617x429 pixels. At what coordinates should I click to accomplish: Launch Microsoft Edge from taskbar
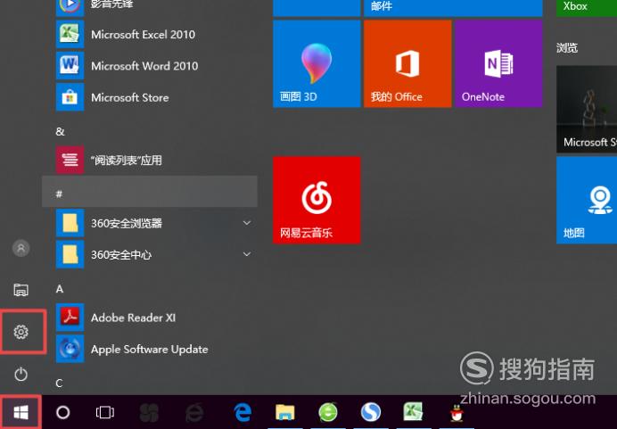click(243, 412)
